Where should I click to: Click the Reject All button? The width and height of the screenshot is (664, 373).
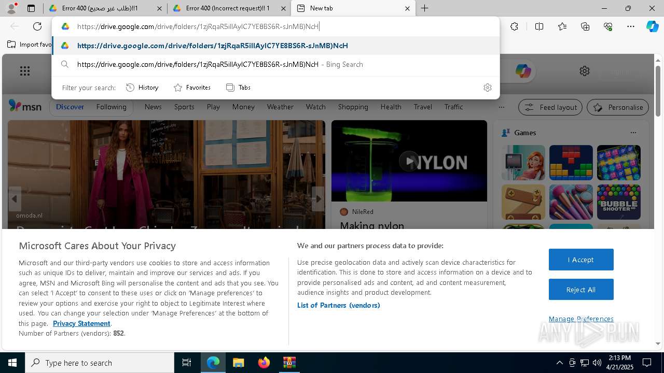tap(581, 290)
